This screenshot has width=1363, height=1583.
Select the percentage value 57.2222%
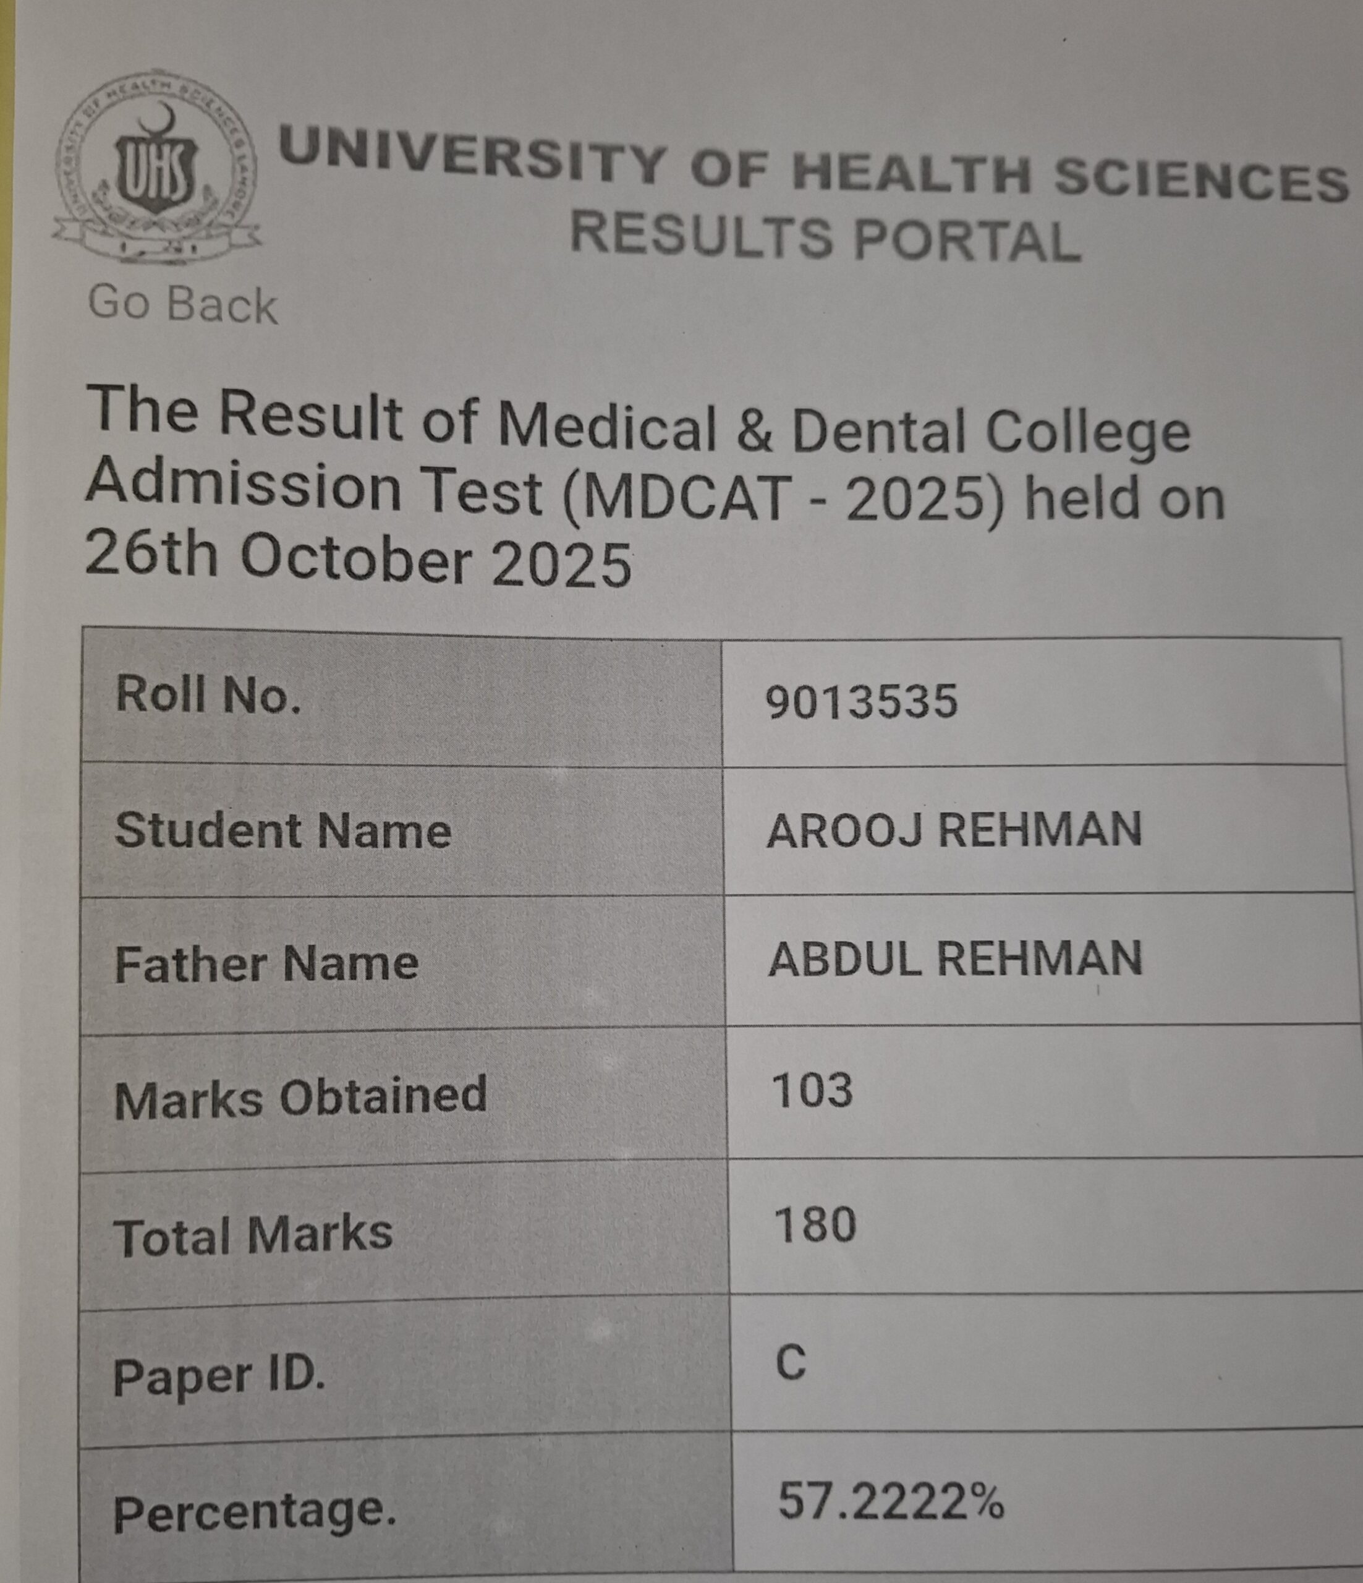click(890, 1502)
